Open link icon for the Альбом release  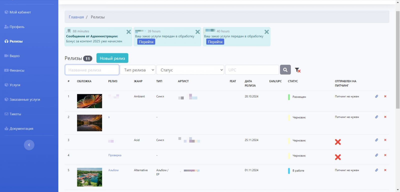(376, 170)
